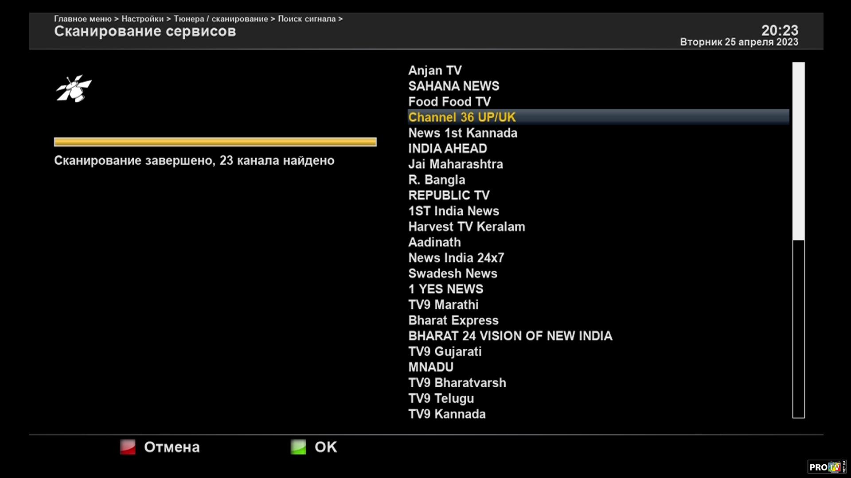Click the channel list scrollbar thumb
The image size is (851, 478).
click(x=798, y=150)
